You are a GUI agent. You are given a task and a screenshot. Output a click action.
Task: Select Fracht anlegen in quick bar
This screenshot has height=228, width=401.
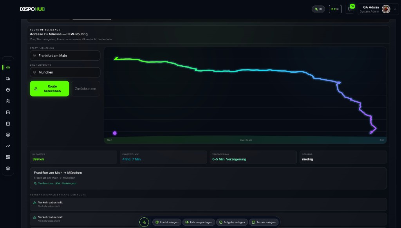pyautogui.click(x=167, y=222)
